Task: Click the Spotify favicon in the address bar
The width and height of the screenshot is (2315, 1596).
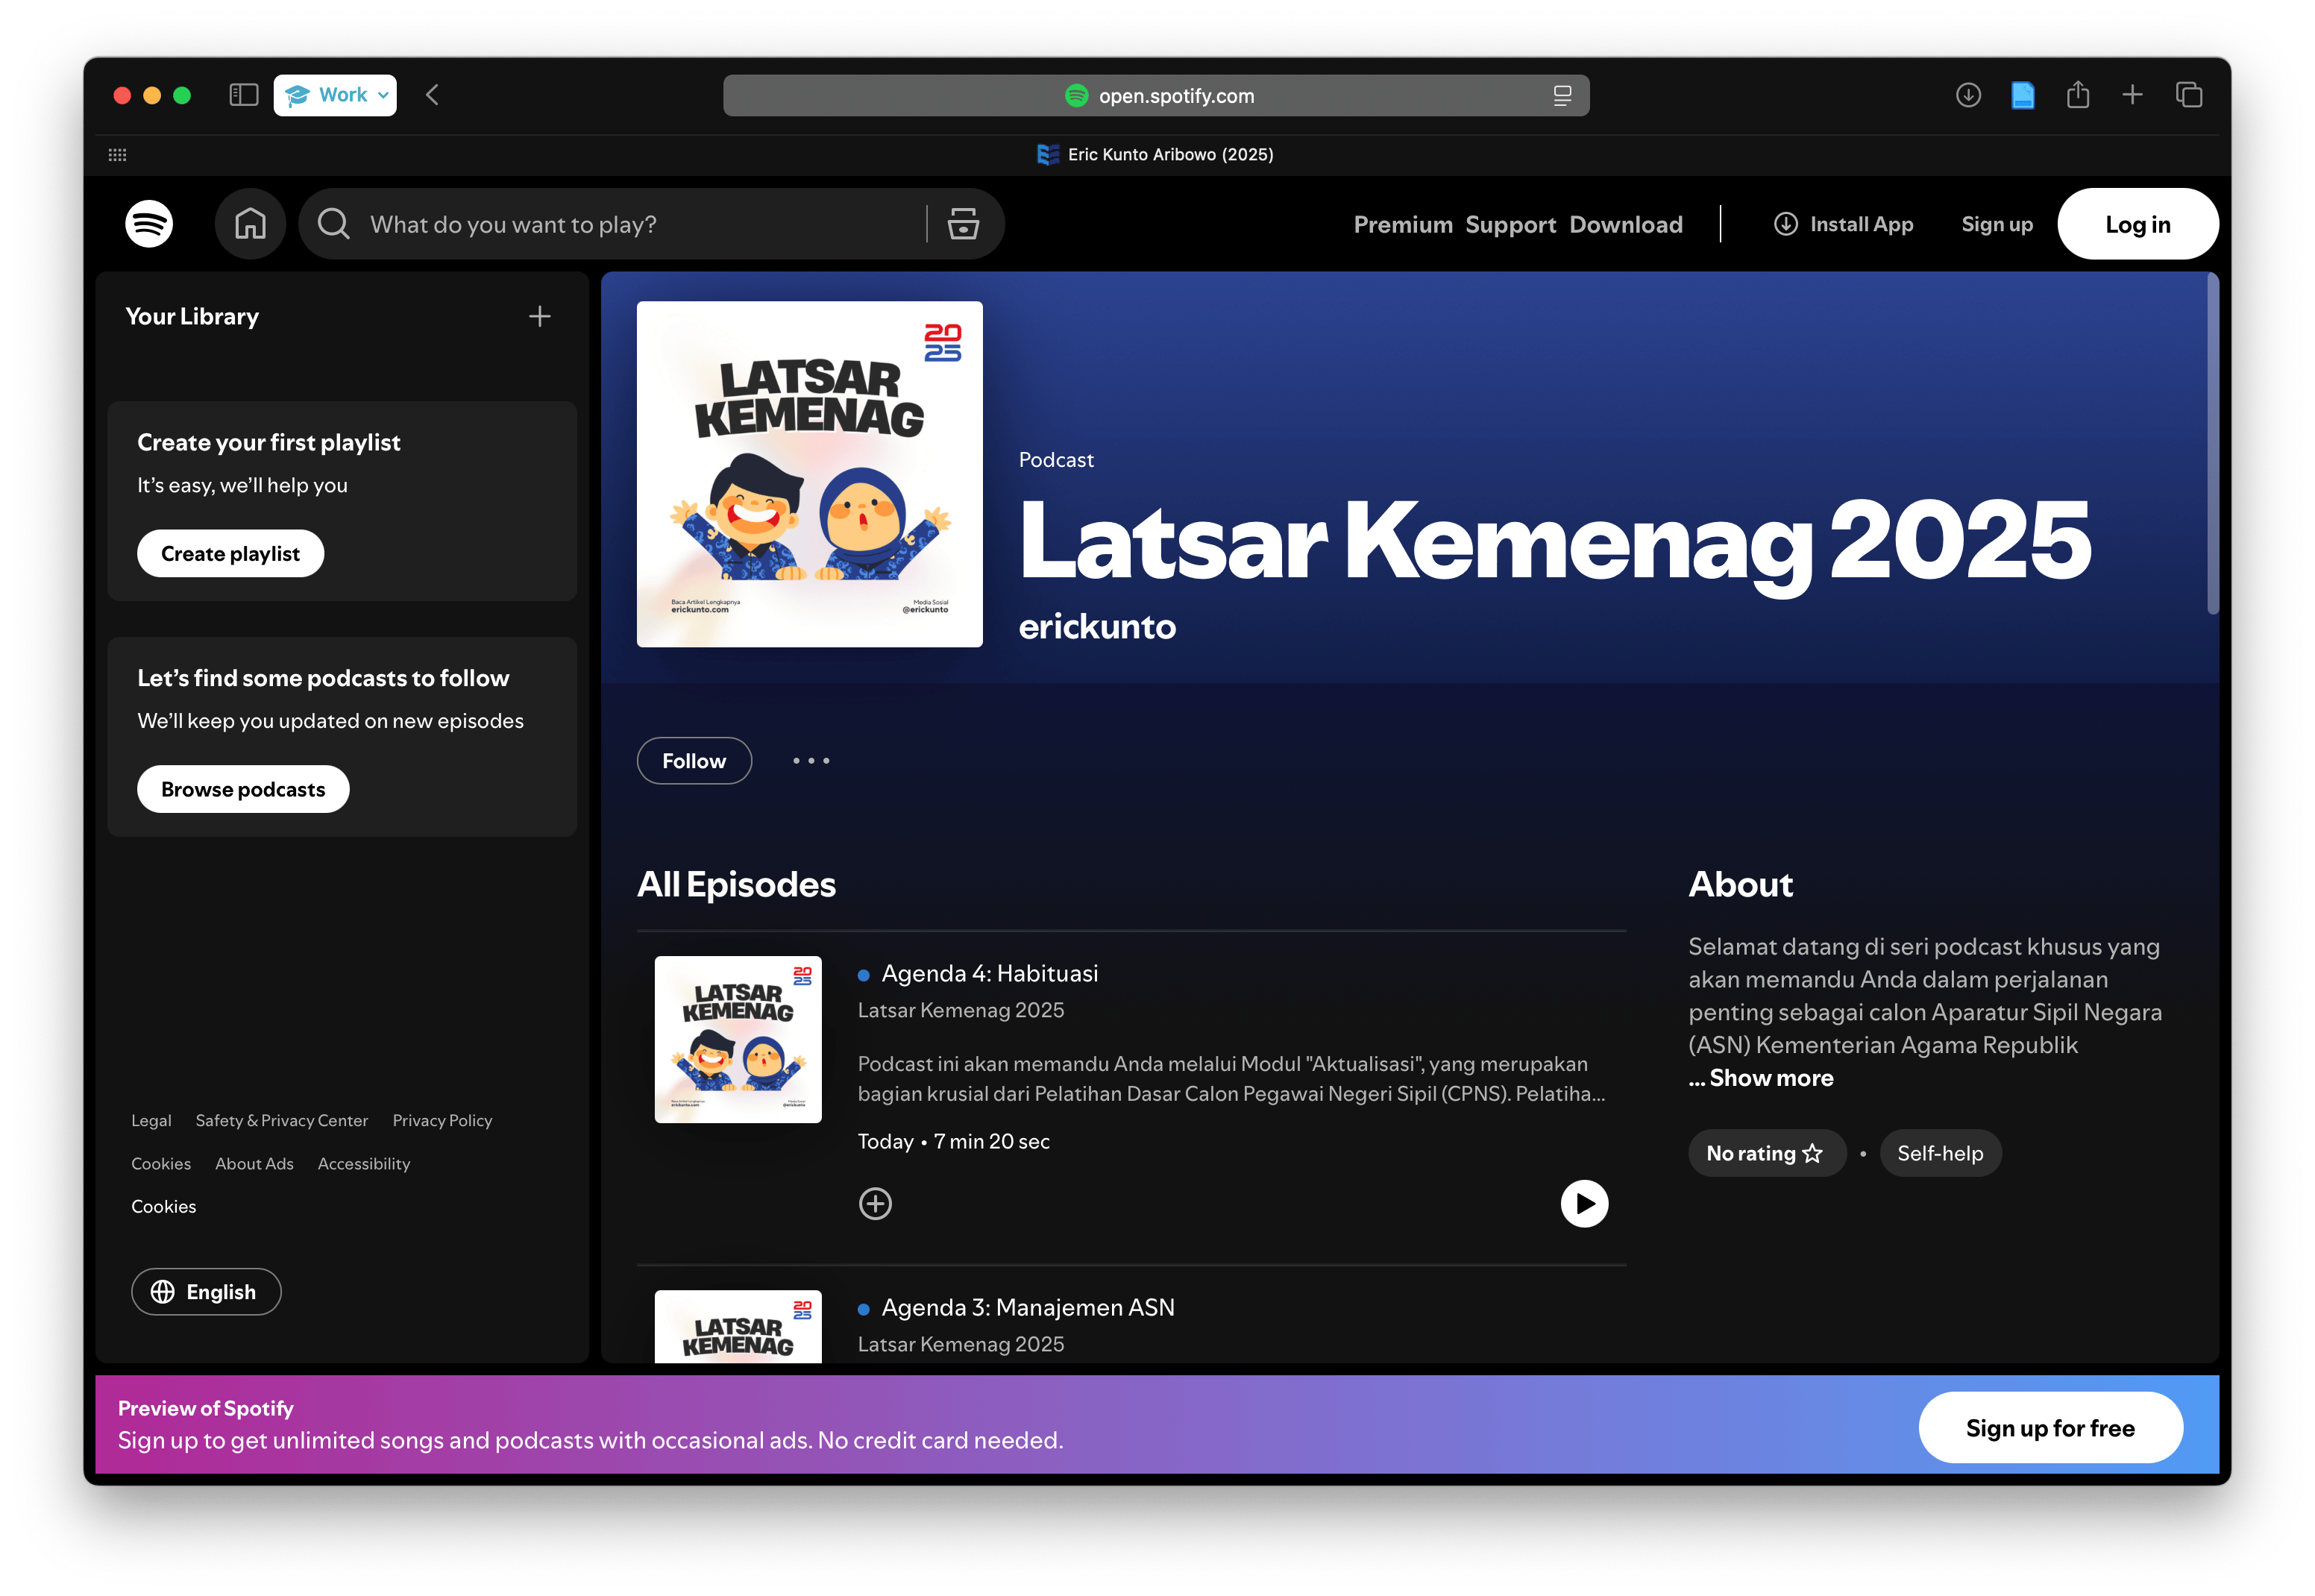Action: point(1076,96)
